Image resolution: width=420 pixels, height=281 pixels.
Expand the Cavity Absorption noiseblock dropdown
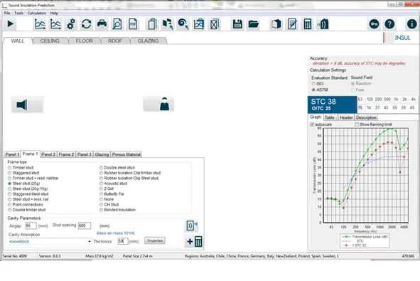(x=90, y=242)
